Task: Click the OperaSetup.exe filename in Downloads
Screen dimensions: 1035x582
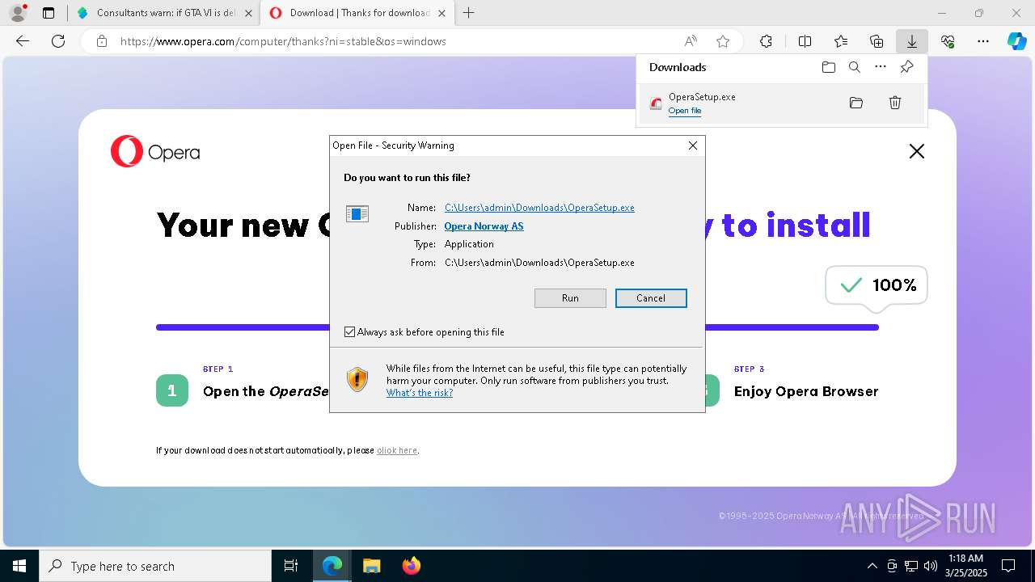Action: point(702,97)
